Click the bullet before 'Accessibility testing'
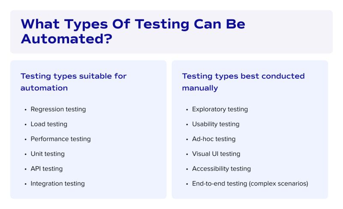Image resolution: width=343 pixels, height=209 pixels. coord(187,169)
